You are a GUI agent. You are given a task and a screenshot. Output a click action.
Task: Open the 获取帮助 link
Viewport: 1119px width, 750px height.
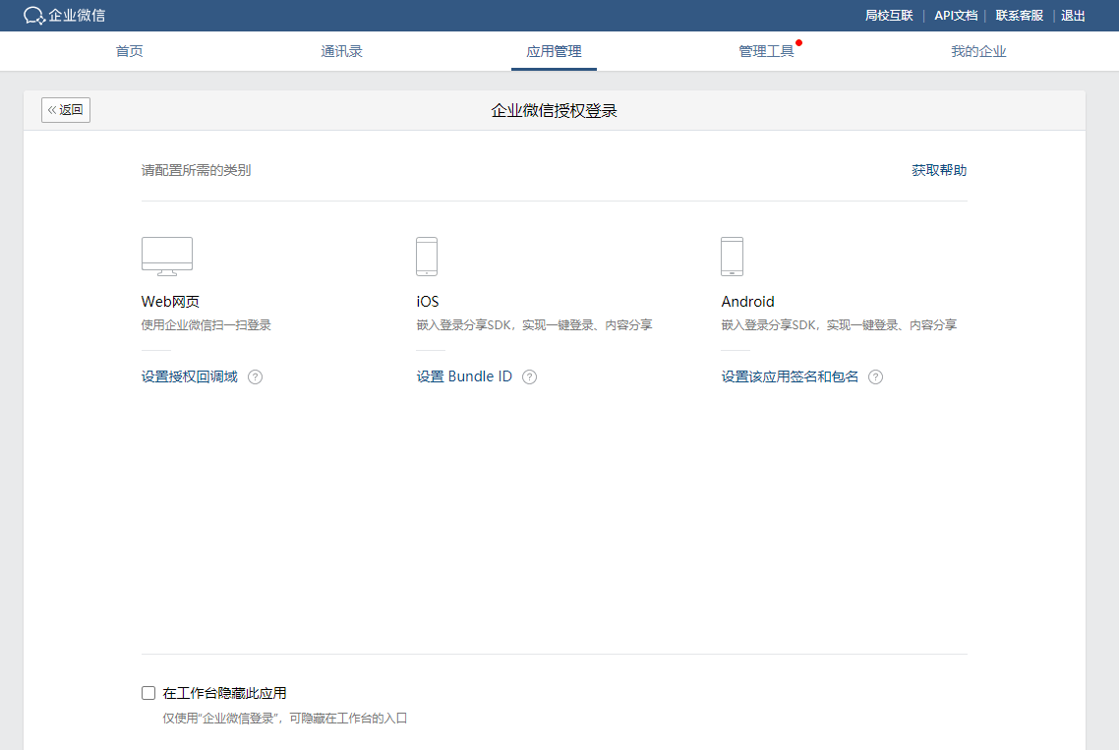(939, 171)
